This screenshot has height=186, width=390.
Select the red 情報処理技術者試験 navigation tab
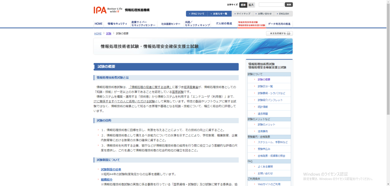pyautogui.click(x=251, y=24)
